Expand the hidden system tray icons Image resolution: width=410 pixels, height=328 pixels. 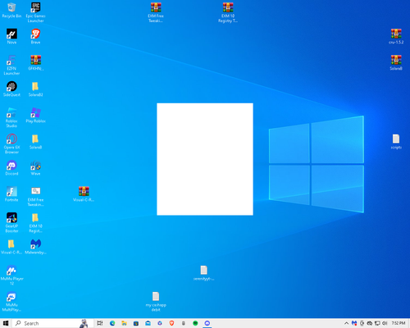pyautogui.click(x=346, y=323)
